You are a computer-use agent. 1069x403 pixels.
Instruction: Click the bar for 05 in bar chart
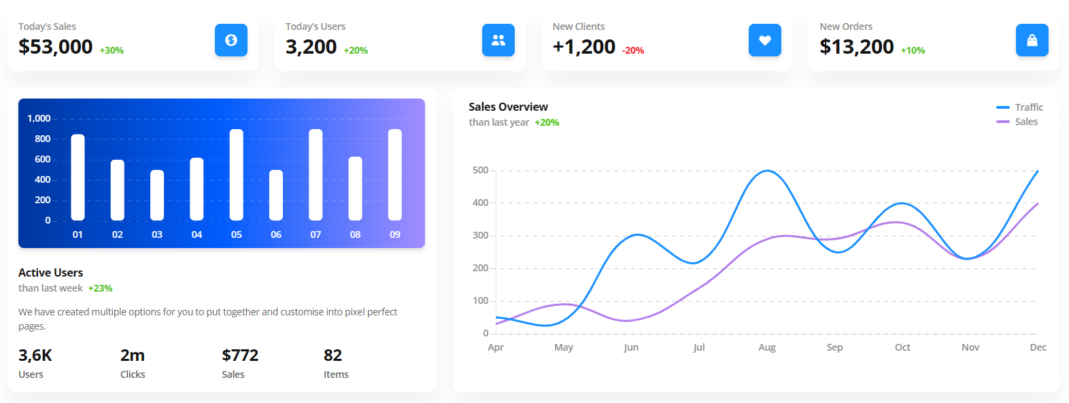pyautogui.click(x=237, y=175)
